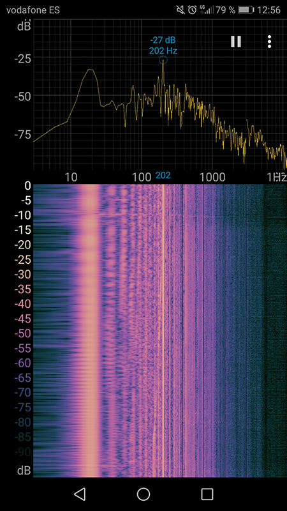
Task: Tap the battery icon in status bar
Action: [x=246, y=10]
